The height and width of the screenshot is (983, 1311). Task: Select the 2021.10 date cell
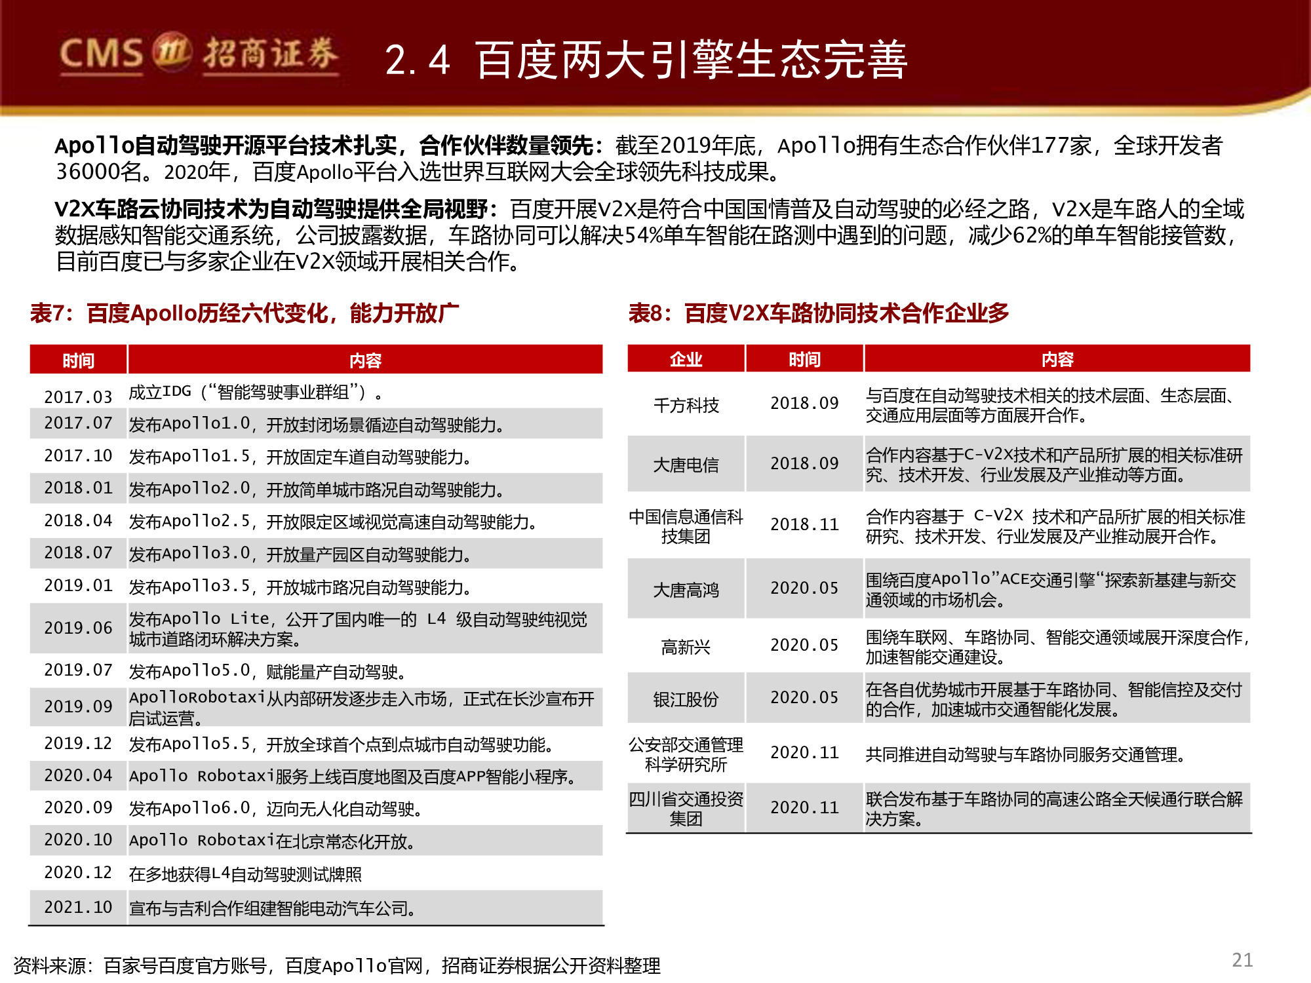78,907
